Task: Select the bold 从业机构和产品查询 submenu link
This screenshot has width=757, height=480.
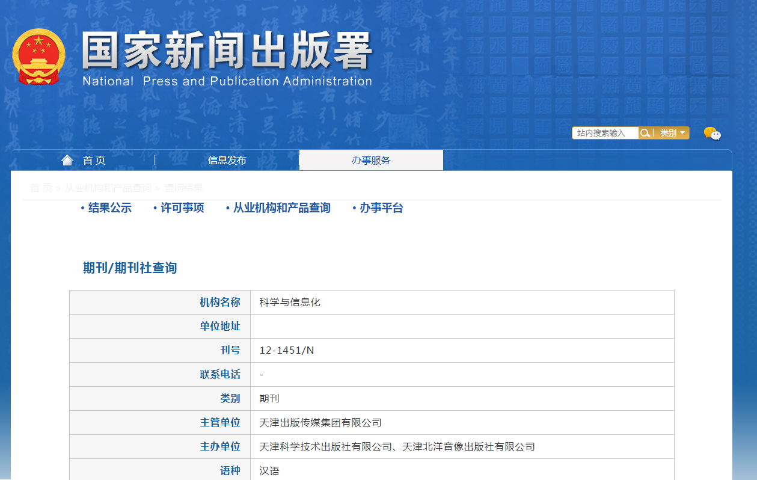Action: (x=281, y=208)
